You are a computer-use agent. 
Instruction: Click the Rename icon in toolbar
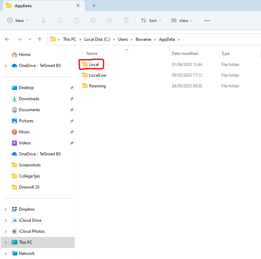(x=93, y=21)
